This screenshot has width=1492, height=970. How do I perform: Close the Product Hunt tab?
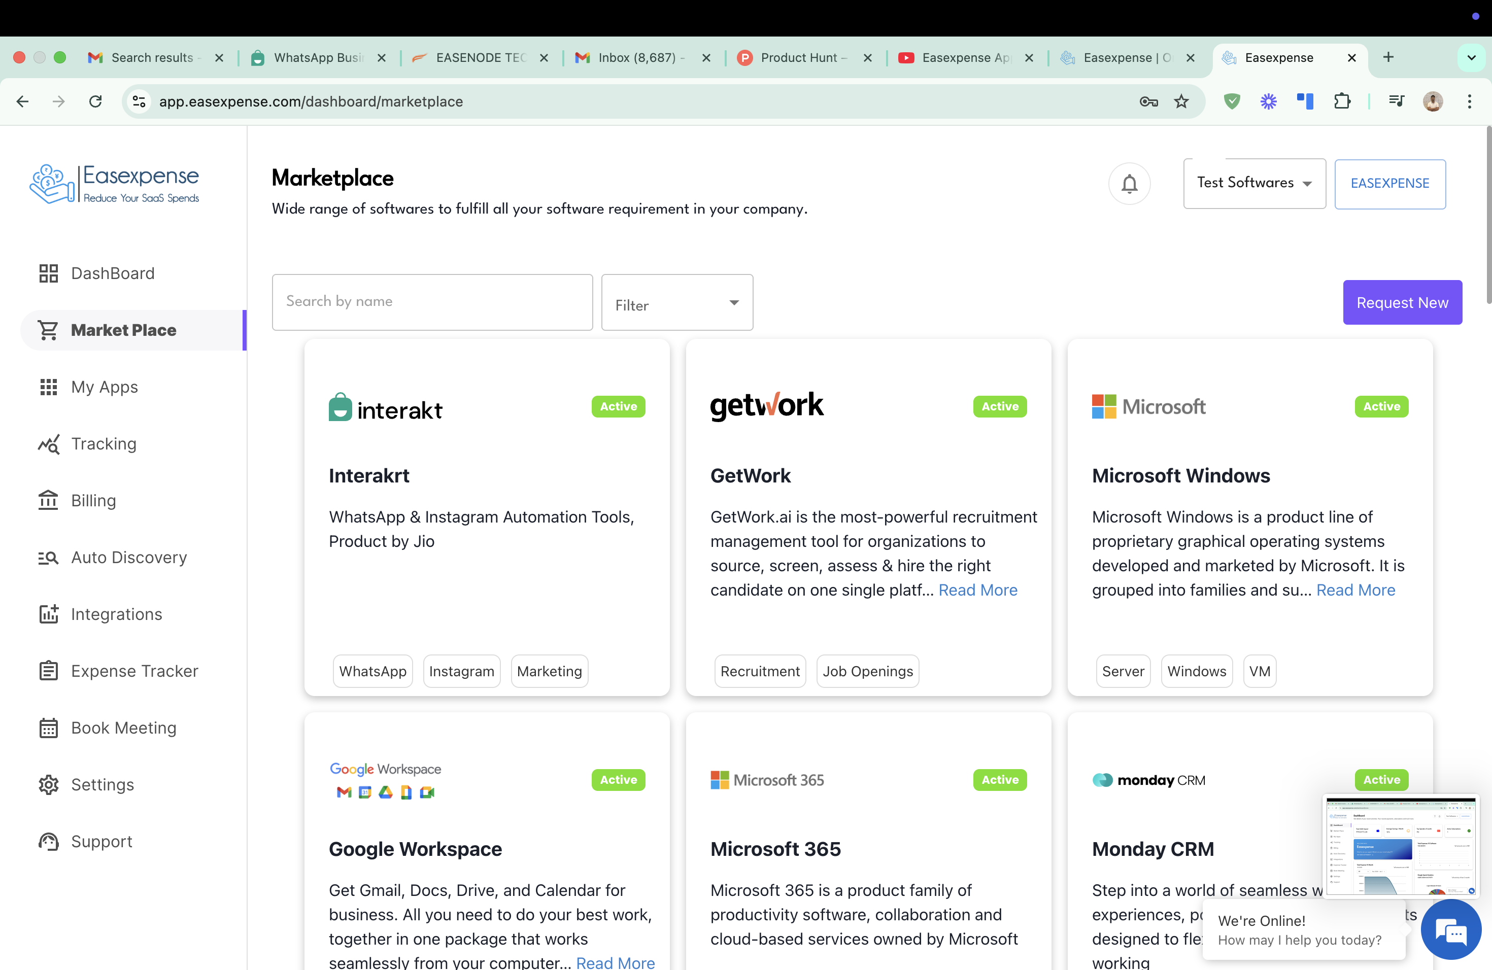point(868,57)
